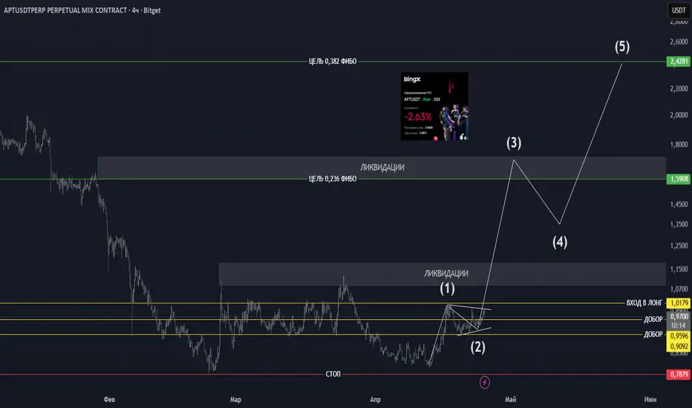Click the APTUSDTPERP chart title
The width and height of the screenshot is (692, 408).
[82, 10]
